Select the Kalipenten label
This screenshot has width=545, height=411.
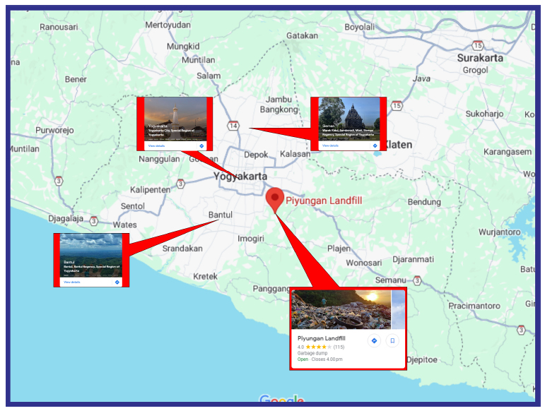tap(150, 190)
